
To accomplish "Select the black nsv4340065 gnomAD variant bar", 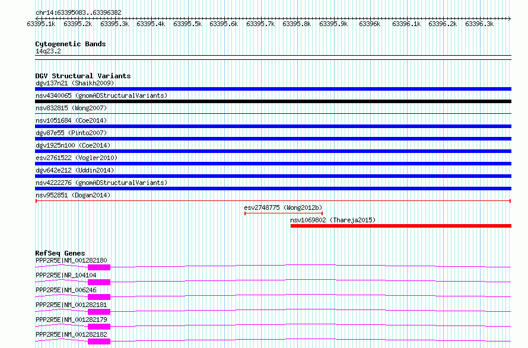I will pos(273,101).
